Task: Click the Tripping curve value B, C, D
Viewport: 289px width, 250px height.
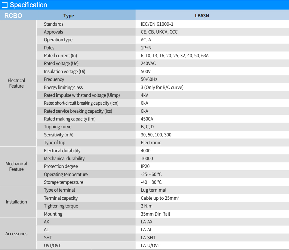Action: (147, 127)
